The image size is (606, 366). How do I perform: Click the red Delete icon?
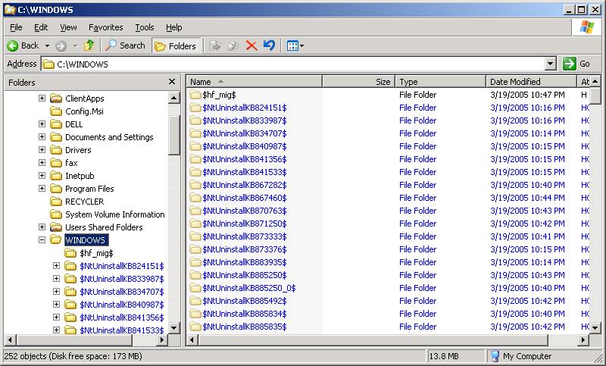pyautogui.click(x=251, y=46)
